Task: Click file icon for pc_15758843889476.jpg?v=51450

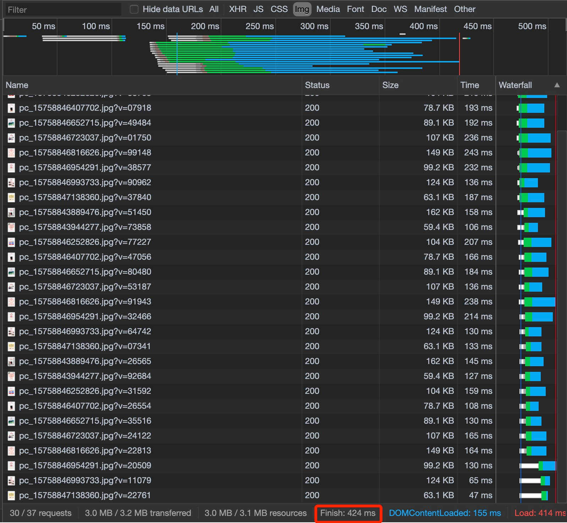Action: [x=11, y=212]
